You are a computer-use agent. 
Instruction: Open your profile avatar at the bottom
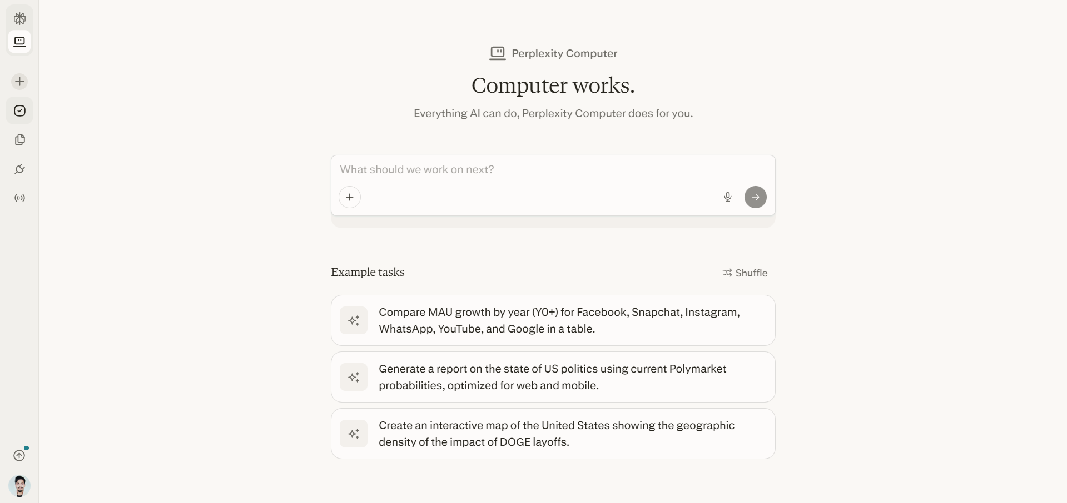pos(19,486)
